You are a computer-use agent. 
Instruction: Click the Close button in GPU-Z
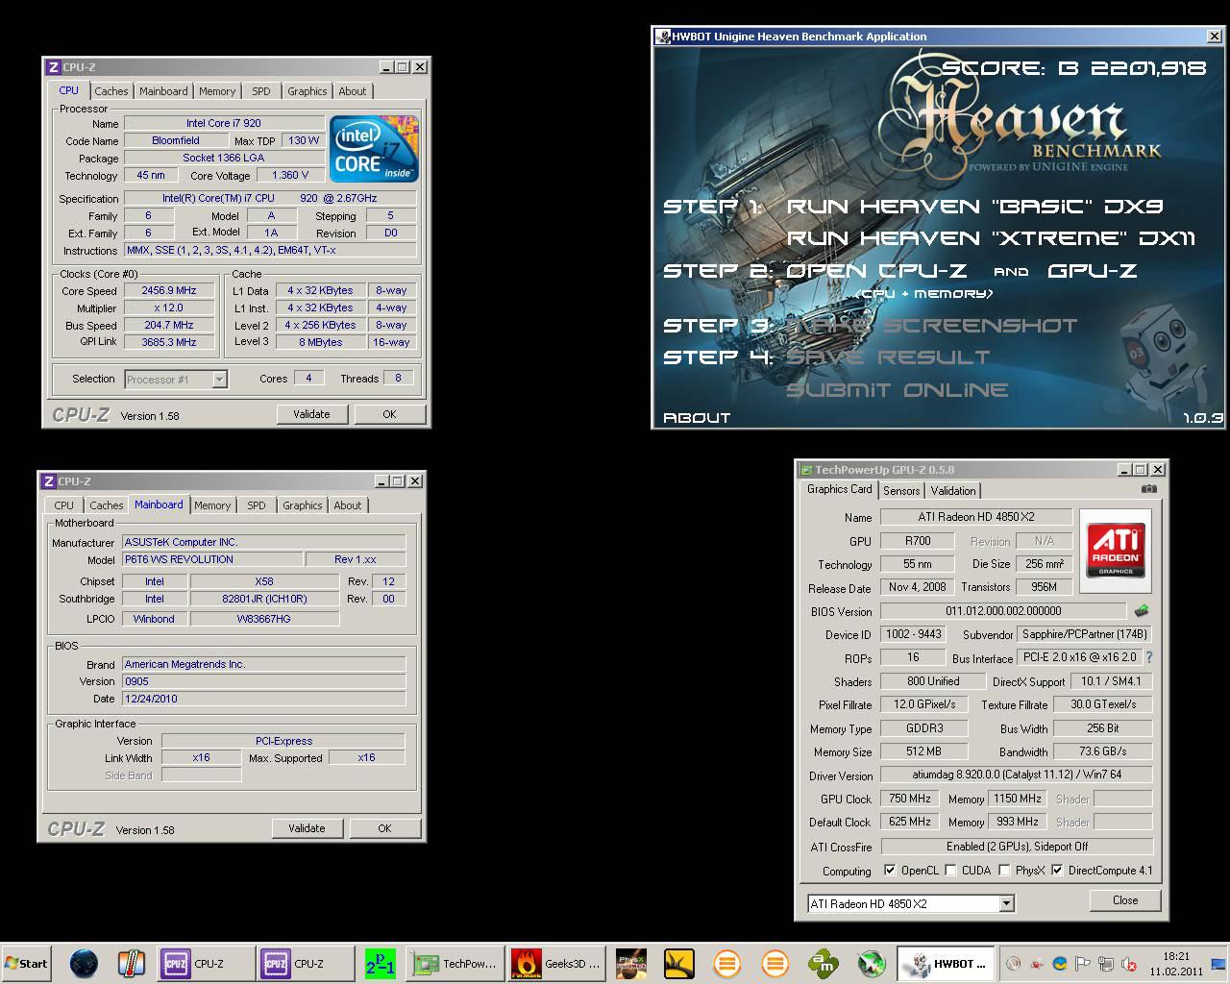point(1125,900)
